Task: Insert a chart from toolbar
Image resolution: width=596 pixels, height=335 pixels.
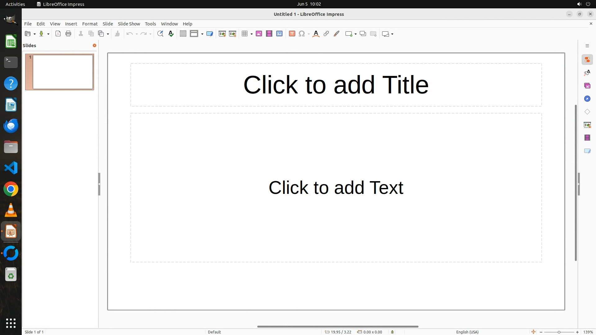Action: pyautogui.click(x=279, y=34)
